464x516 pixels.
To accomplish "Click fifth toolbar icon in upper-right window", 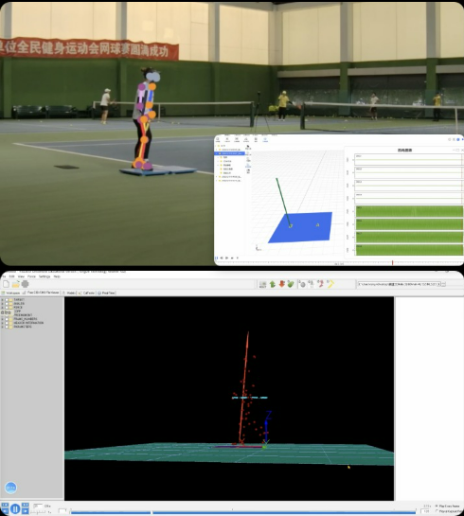I will 256,139.
